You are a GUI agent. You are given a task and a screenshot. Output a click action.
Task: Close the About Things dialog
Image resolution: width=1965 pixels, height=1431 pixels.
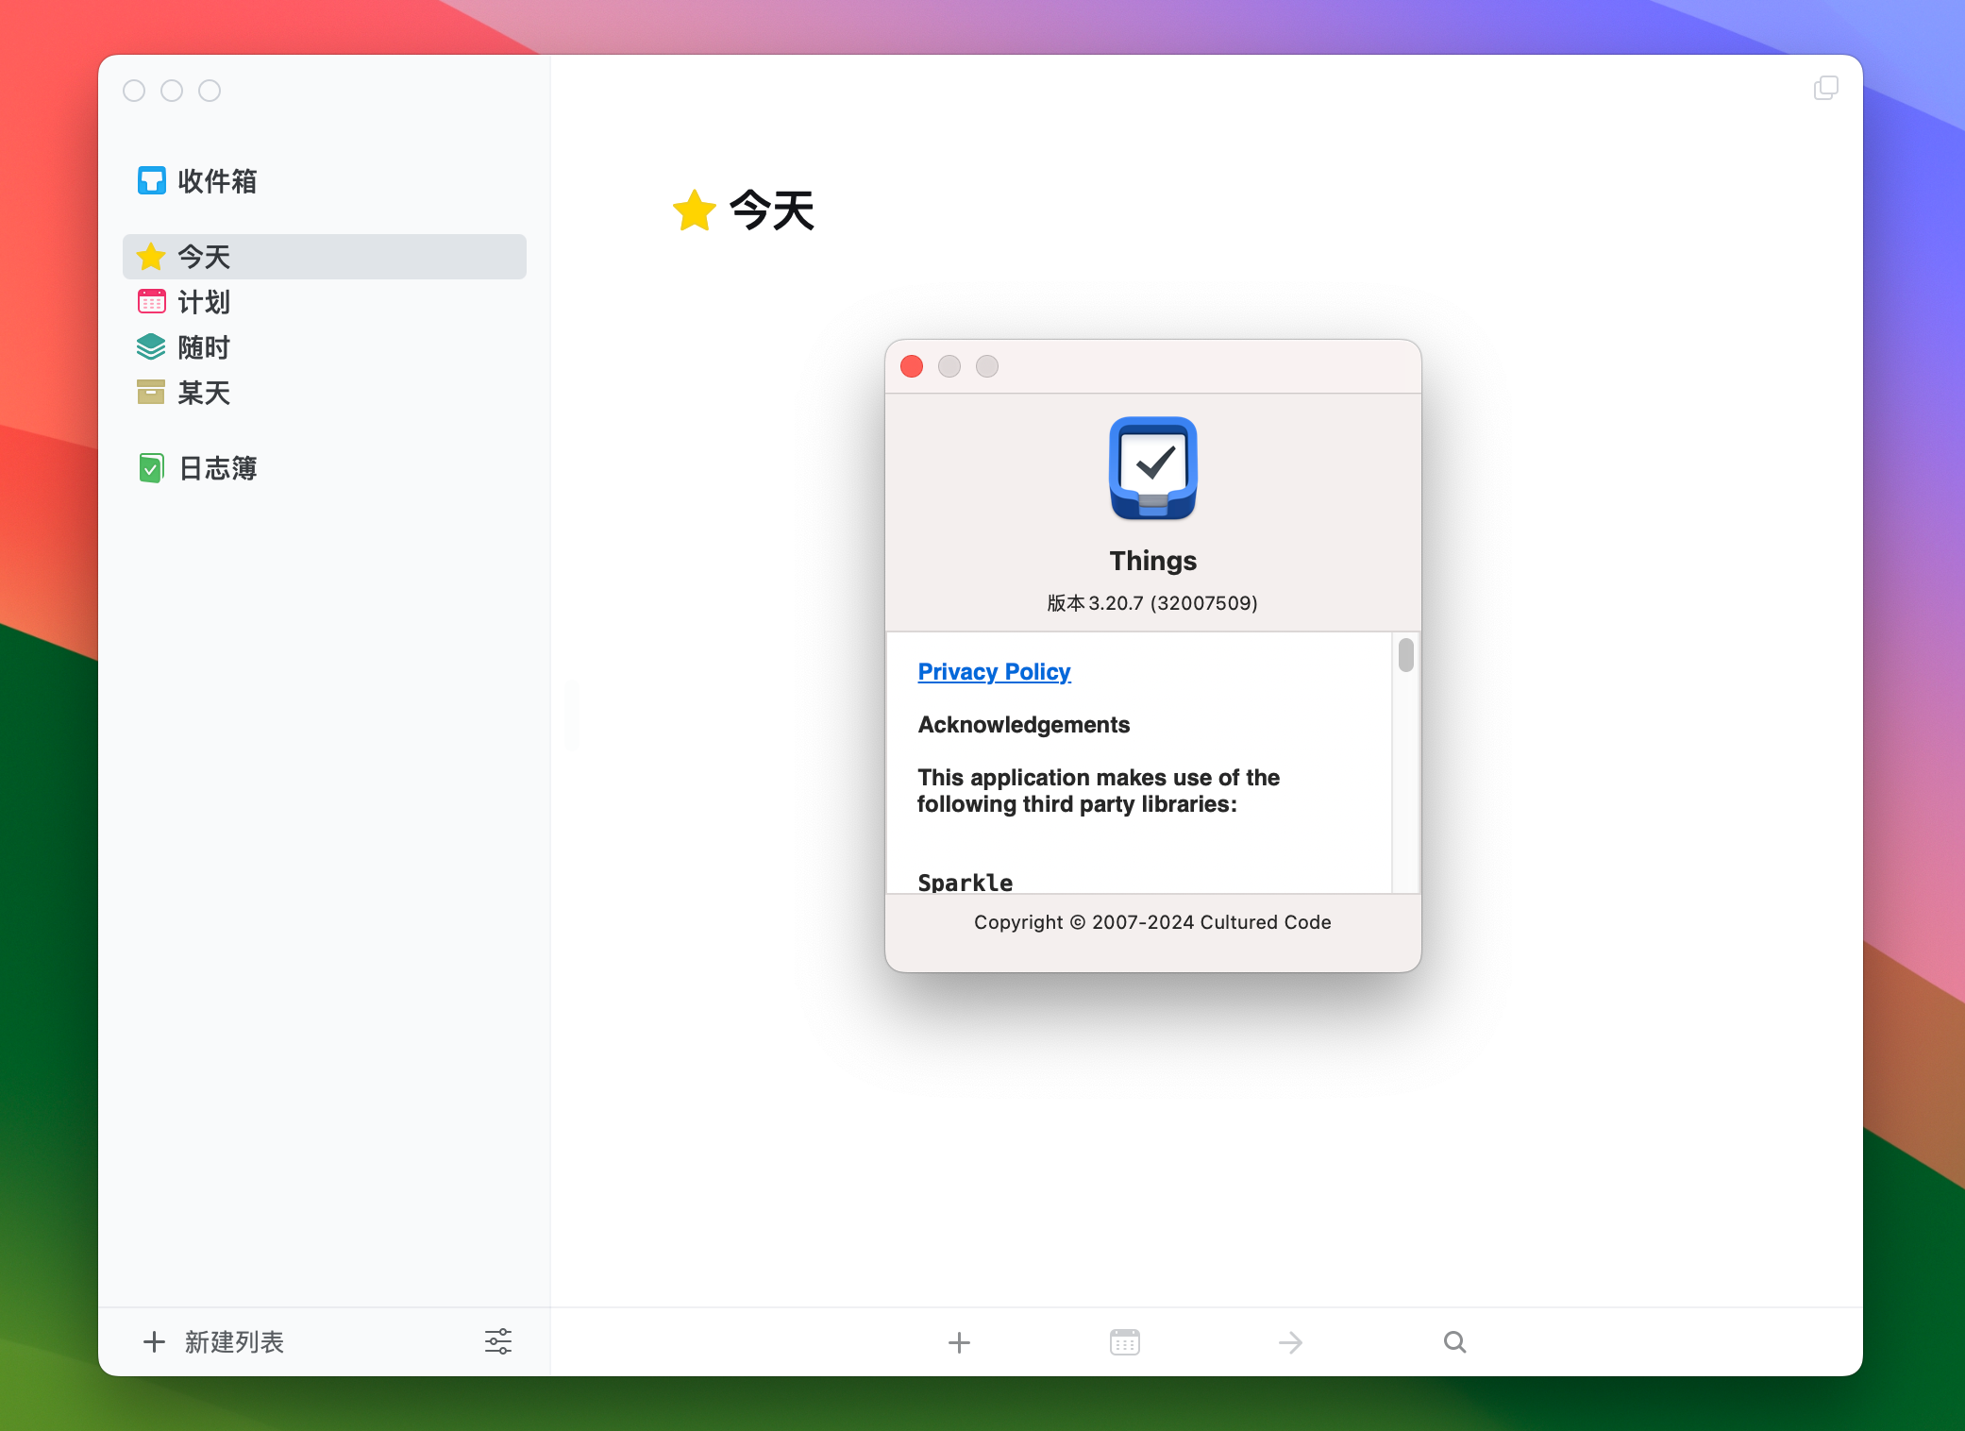[912, 366]
